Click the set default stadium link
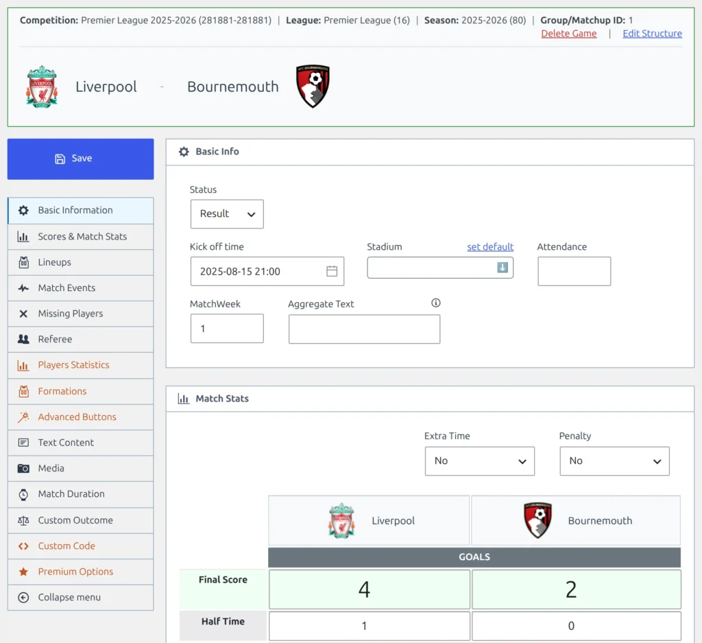Screen dimensions: 702x643 [x=490, y=247]
